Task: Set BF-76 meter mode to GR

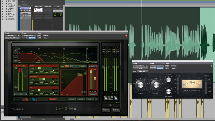Action: [206, 79]
